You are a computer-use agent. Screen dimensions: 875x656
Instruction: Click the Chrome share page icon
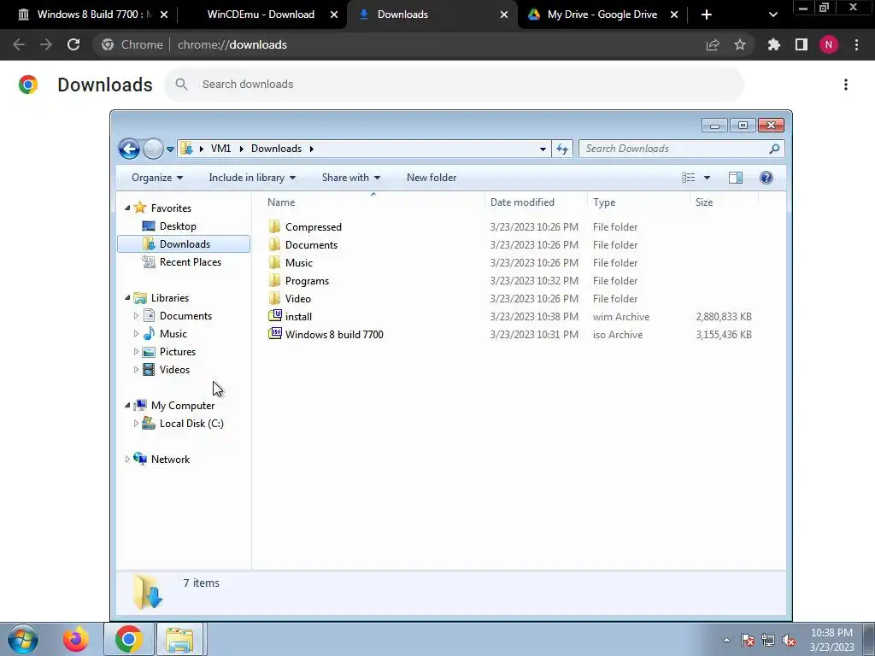713,44
